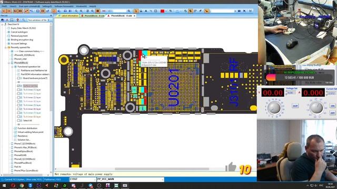Screen dimensions: 337x189
Task: Open the View(V) menu
Action: [x=13, y=6]
